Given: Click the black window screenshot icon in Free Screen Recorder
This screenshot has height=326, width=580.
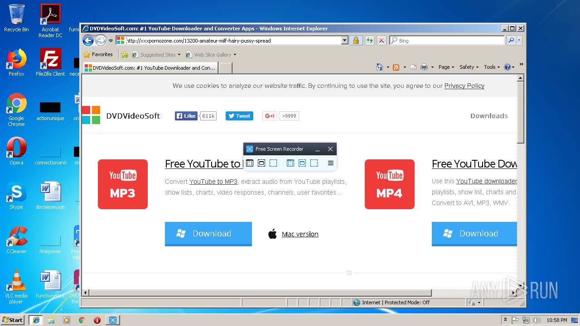Looking at the screenshot, I should click(x=261, y=163).
